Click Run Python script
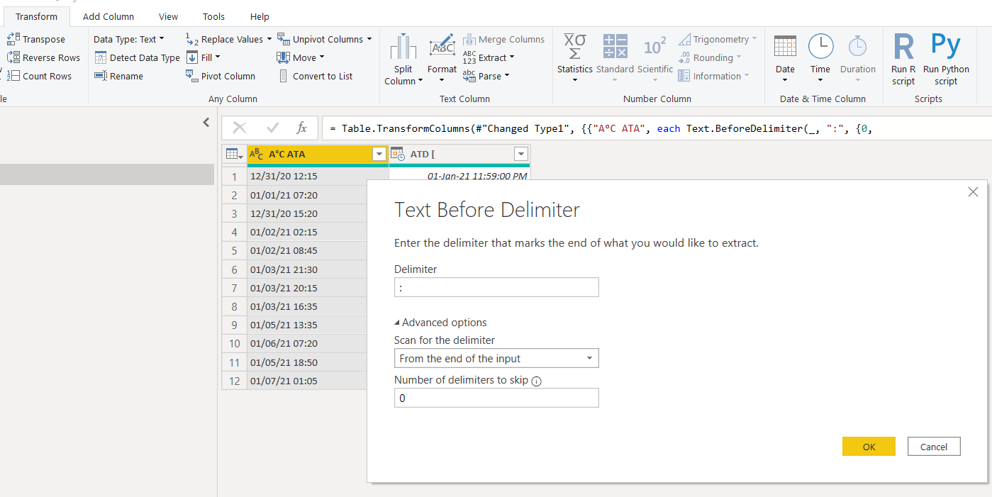 (946, 60)
